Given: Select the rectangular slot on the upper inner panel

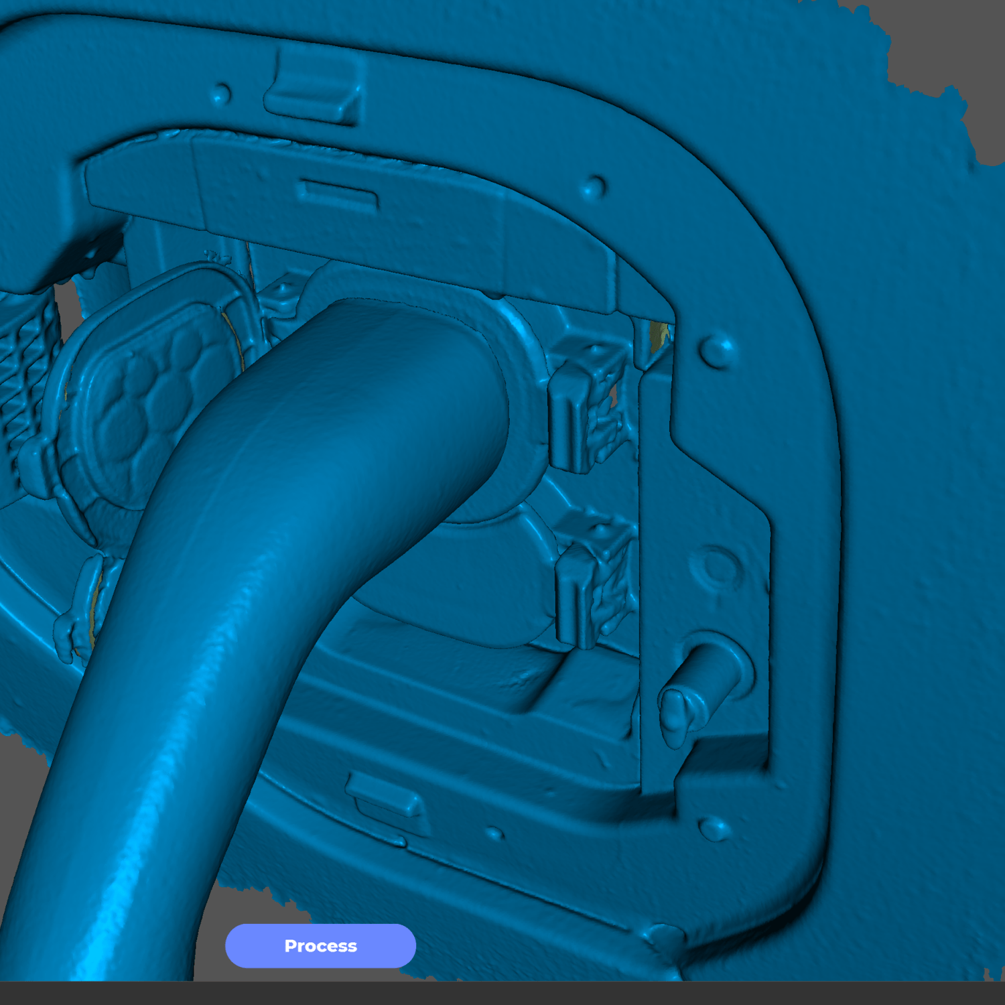Looking at the screenshot, I should pyautogui.click(x=337, y=193).
